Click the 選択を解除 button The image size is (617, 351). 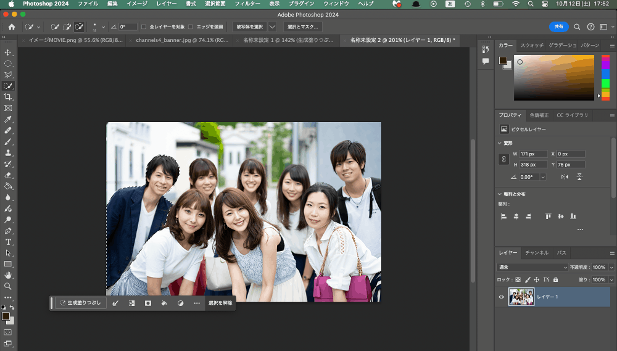[x=220, y=303]
